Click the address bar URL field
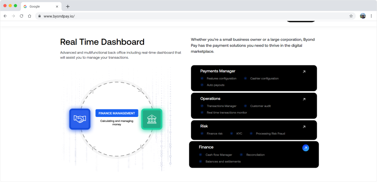Image resolution: width=377 pixels, height=182 pixels. pyautogui.click(x=195, y=16)
